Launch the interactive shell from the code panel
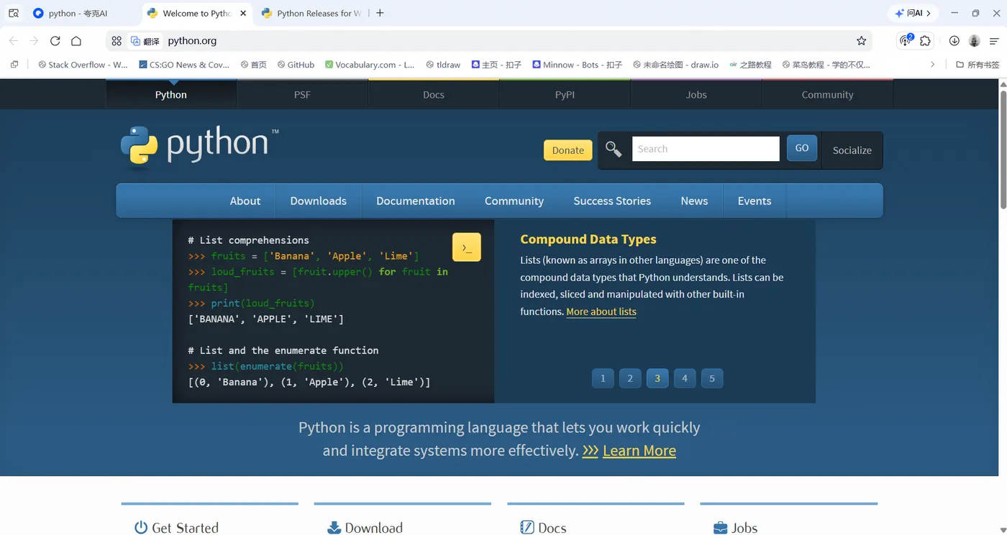The height and width of the screenshot is (535, 1007). tap(466, 247)
